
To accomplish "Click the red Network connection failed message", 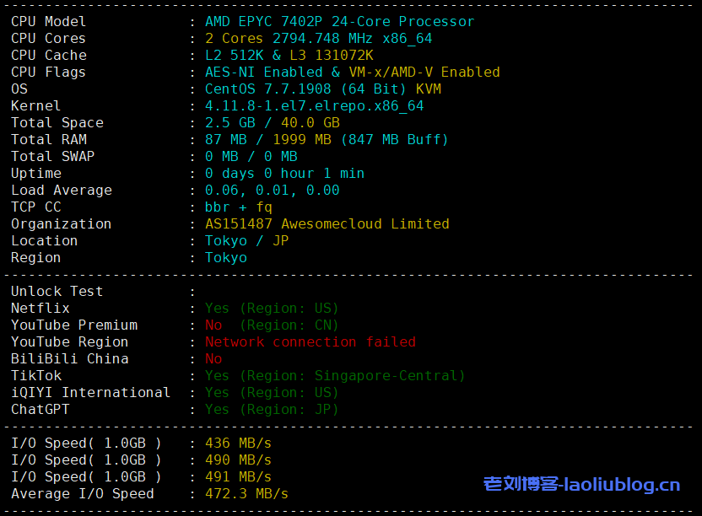I will (x=312, y=341).
